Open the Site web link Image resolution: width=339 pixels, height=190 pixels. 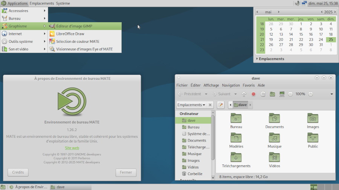[x=72, y=148]
